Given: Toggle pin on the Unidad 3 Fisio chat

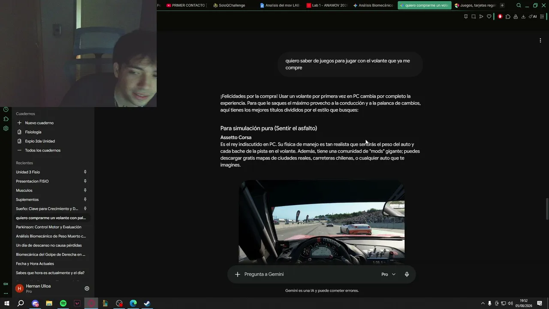Looking at the screenshot, I should [x=85, y=172].
